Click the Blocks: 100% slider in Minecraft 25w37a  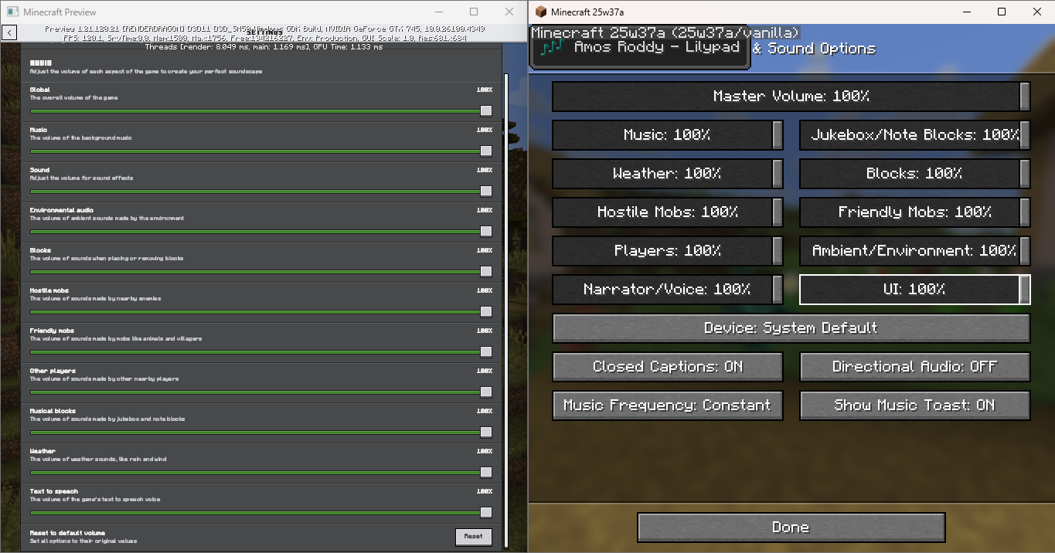pos(914,174)
